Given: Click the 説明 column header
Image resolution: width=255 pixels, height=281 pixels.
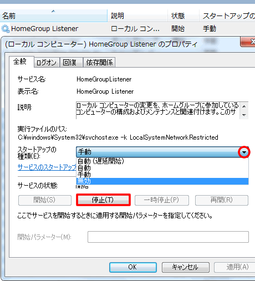Looking at the screenshot, I should point(137,16).
